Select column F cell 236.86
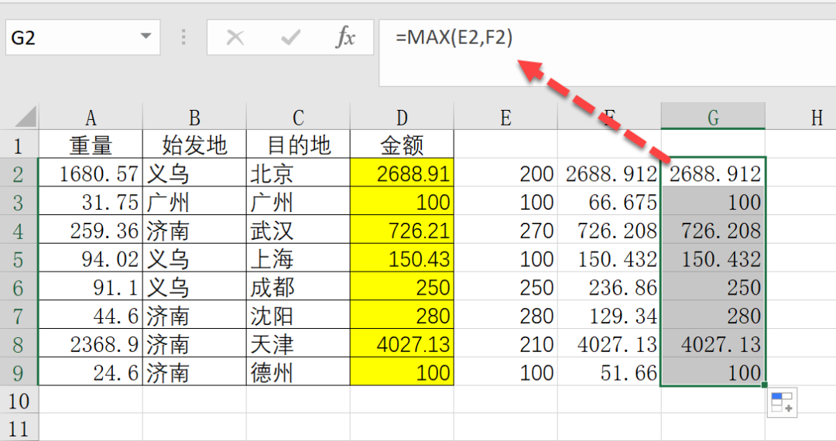836x441 pixels. click(609, 287)
